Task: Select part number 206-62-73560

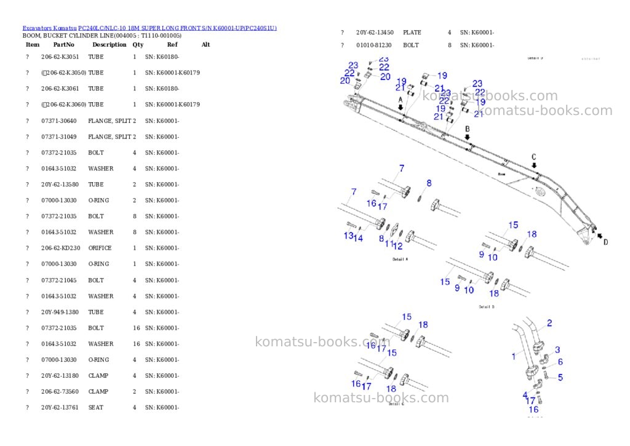Action: tap(60, 392)
